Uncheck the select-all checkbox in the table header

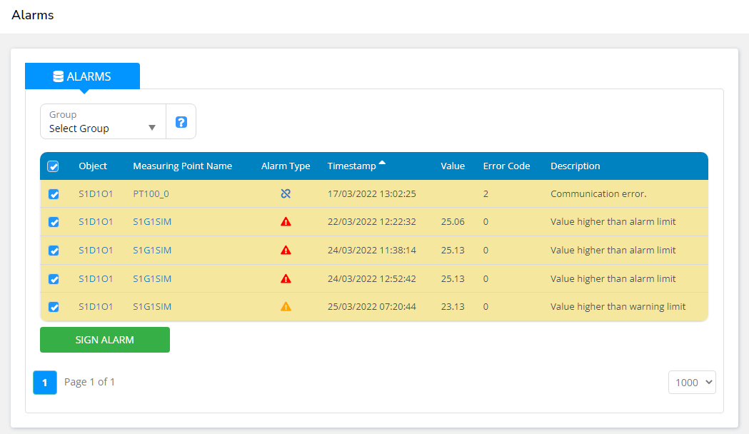54,166
